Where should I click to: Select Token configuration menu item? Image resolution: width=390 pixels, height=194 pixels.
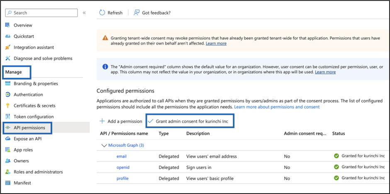coord(34,116)
